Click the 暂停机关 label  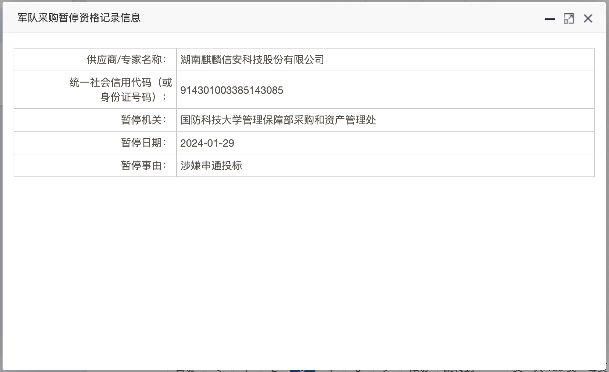click(143, 120)
